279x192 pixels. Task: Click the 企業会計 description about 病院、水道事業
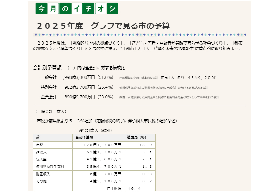169,97
